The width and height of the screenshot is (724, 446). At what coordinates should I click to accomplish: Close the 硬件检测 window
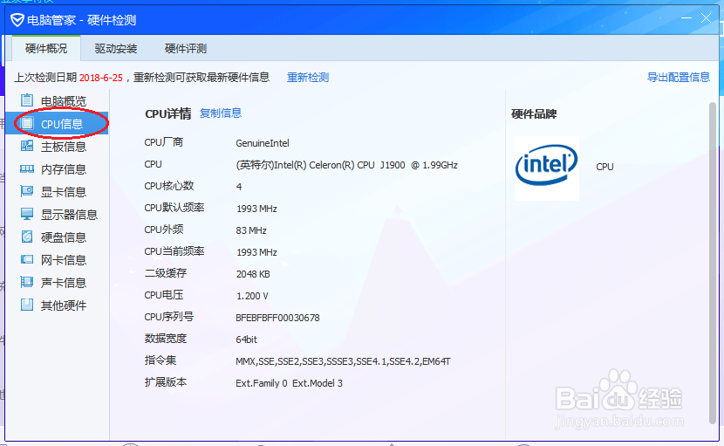[x=706, y=18]
